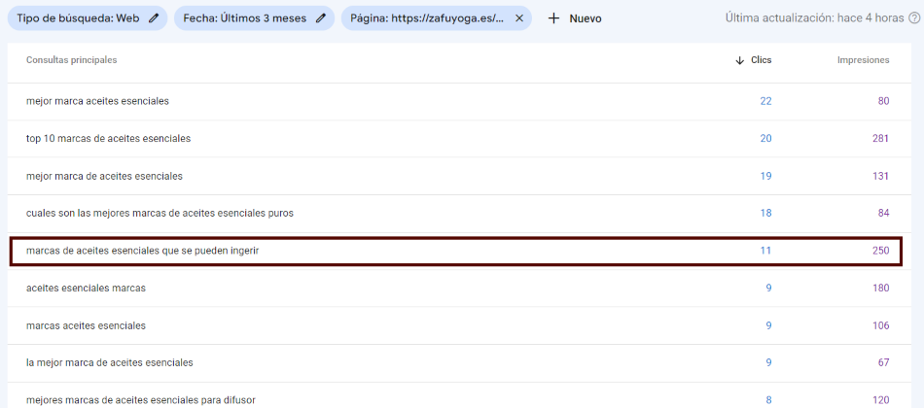
Task: Click the 'Nuevo' filter button label
Action: [586, 18]
